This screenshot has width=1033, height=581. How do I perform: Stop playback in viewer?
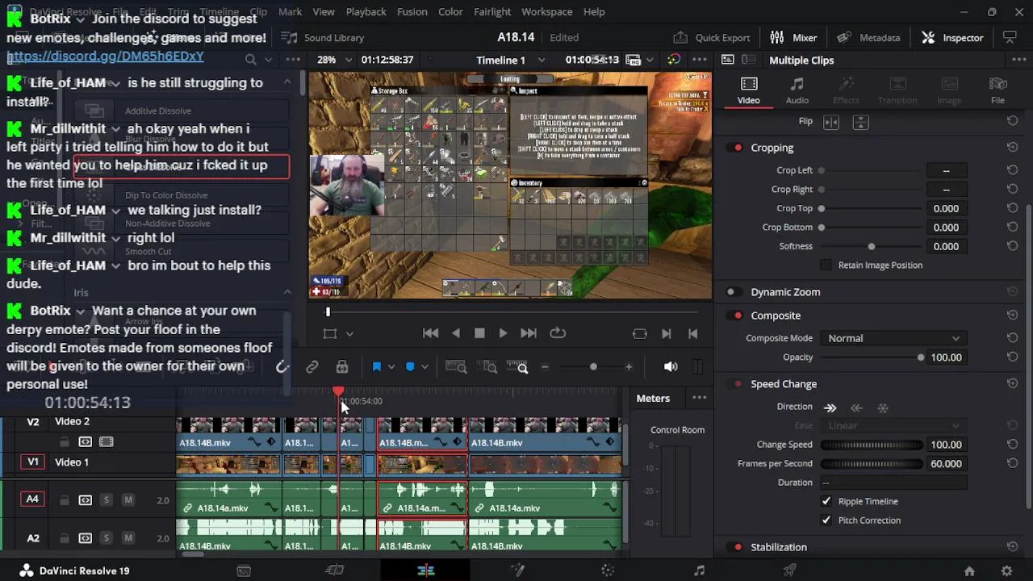click(479, 333)
